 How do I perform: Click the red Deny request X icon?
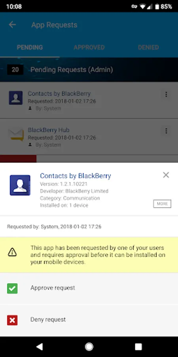click(12, 320)
